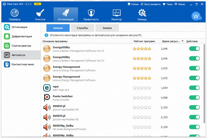Click the Время загрузки sort arrow
The image size is (207, 138).
coord(183,41)
